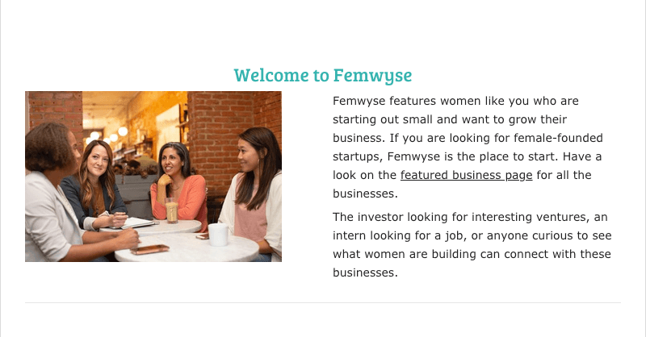Image resolution: width=646 pixels, height=337 pixels.
Task: Click the Welcome to Femwyse heading
Action: (323, 76)
